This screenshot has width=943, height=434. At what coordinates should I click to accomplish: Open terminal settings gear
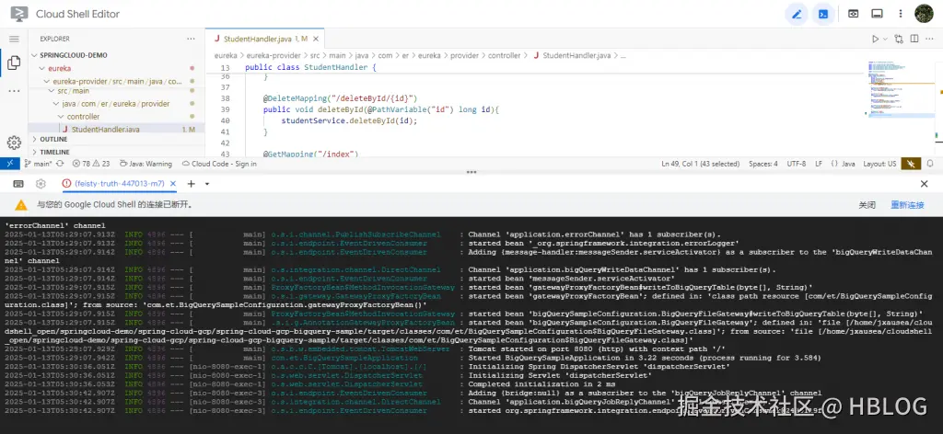[x=41, y=184]
